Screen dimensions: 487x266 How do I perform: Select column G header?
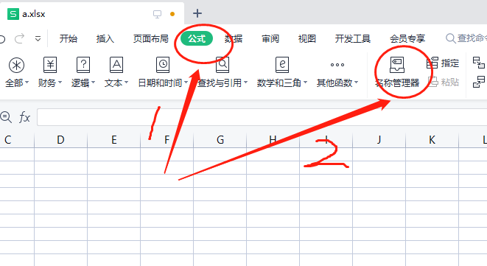pos(220,140)
